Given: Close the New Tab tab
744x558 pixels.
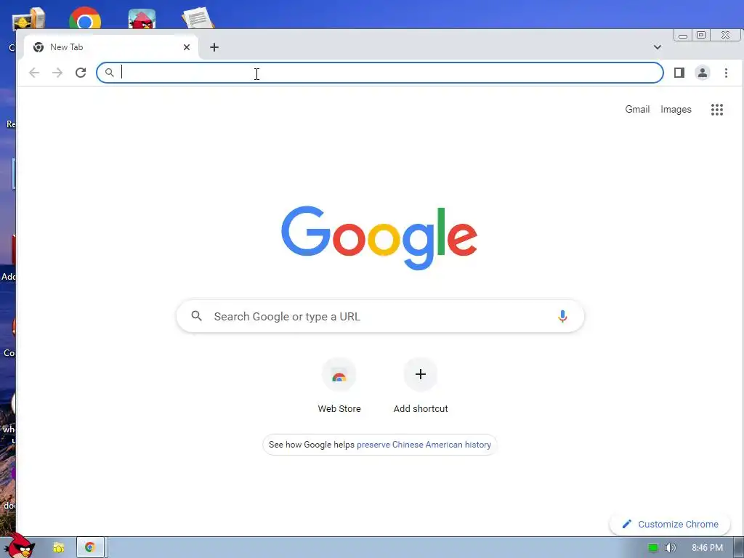Looking at the screenshot, I should [x=187, y=47].
